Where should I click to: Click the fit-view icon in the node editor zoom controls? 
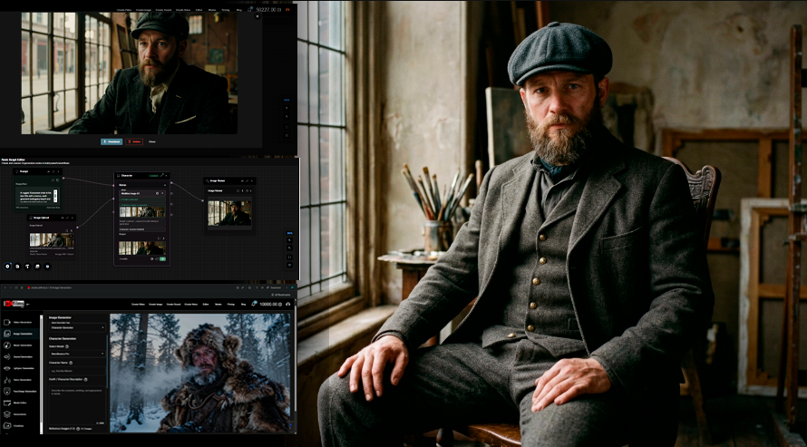click(290, 258)
